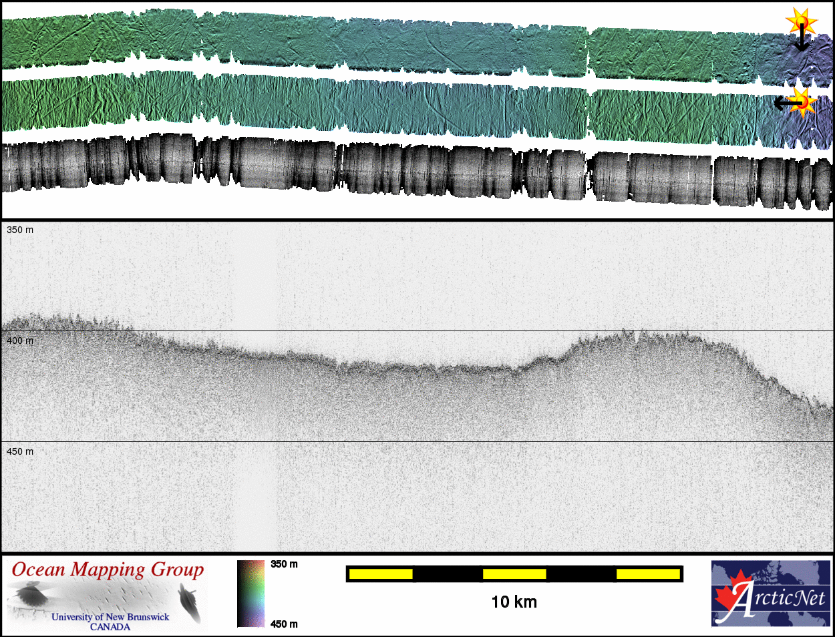Click the 450 m depth axis label in profile
The width and height of the screenshot is (835, 637).
[20, 451]
